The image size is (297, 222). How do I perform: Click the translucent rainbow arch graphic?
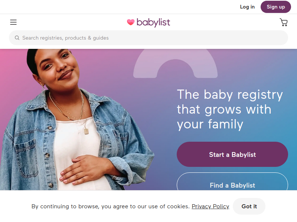point(175,64)
